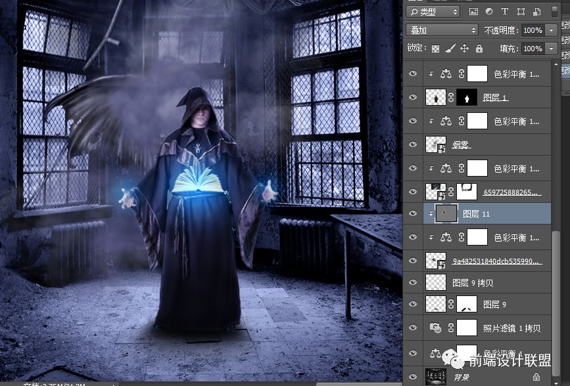Filter layers by adjustment layers icon
Screen dimensions: 570x386
point(489,12)
